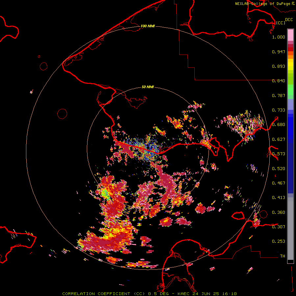Click the 0.520 scale value
Viewport: 296px width, 296px height.
279,169
